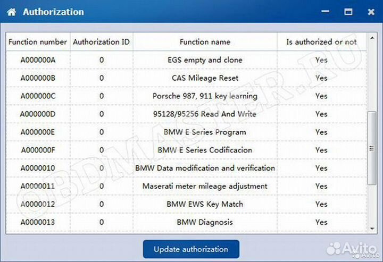Click the Authorization ID column header
This screenshot has height=262, width=383.
(102, 42)
